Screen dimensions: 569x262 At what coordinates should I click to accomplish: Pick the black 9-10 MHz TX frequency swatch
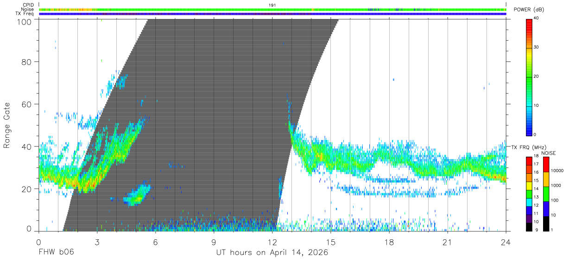(529, 227)
